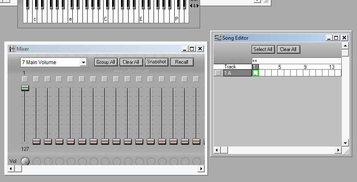Viewport: 357px width, 182px height.
Task: Toggle the group checkbox for mixer channel 7
Action: pos(93,79)
